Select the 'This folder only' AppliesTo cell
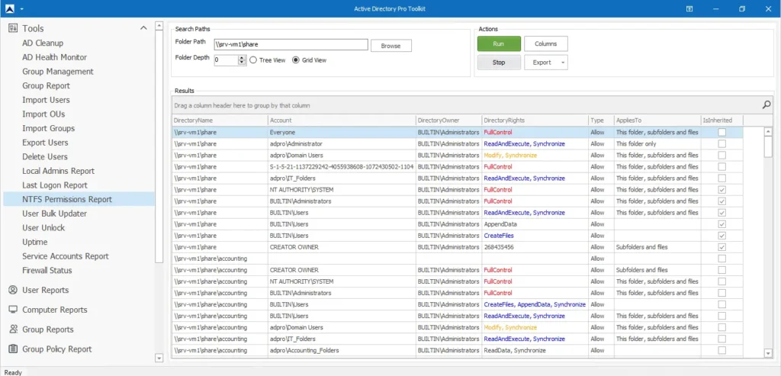The image size is (781, 376). tap(657, 144)
